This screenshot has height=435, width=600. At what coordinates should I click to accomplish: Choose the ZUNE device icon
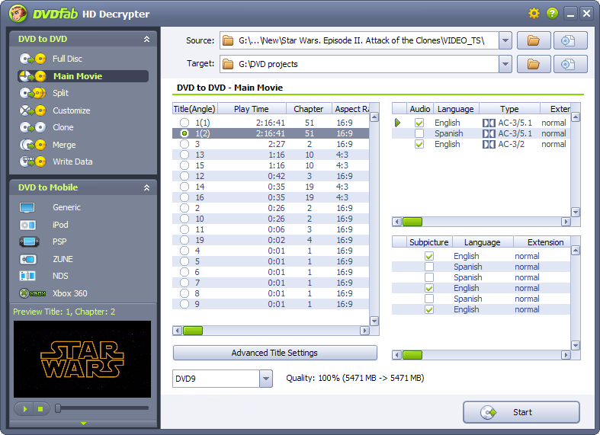click(x=28, y=259)
